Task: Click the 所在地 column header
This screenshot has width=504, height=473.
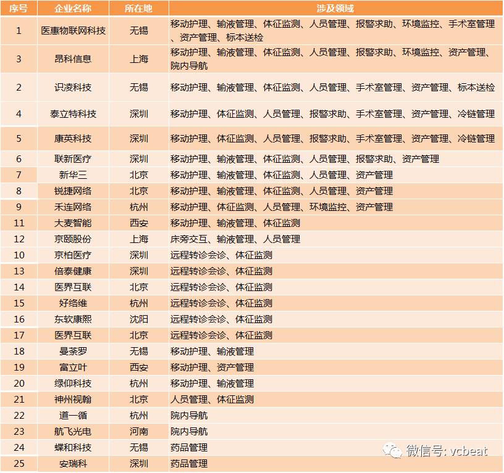Action: click(x=138, y=8)
